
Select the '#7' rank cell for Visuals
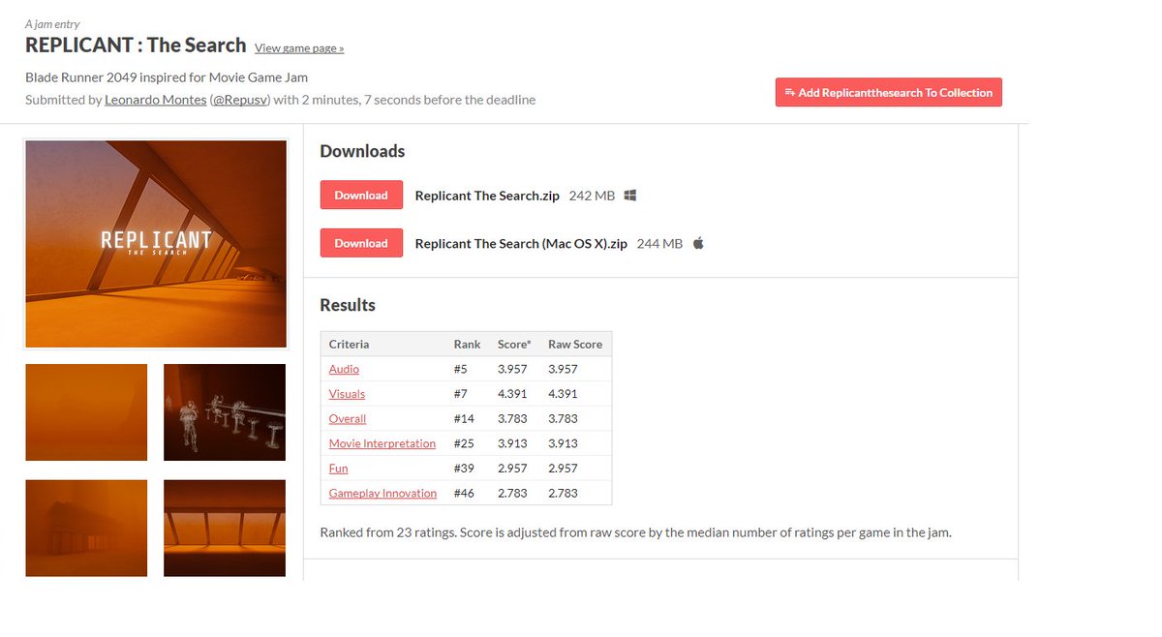pyautogui.click(x=460, y=394)
